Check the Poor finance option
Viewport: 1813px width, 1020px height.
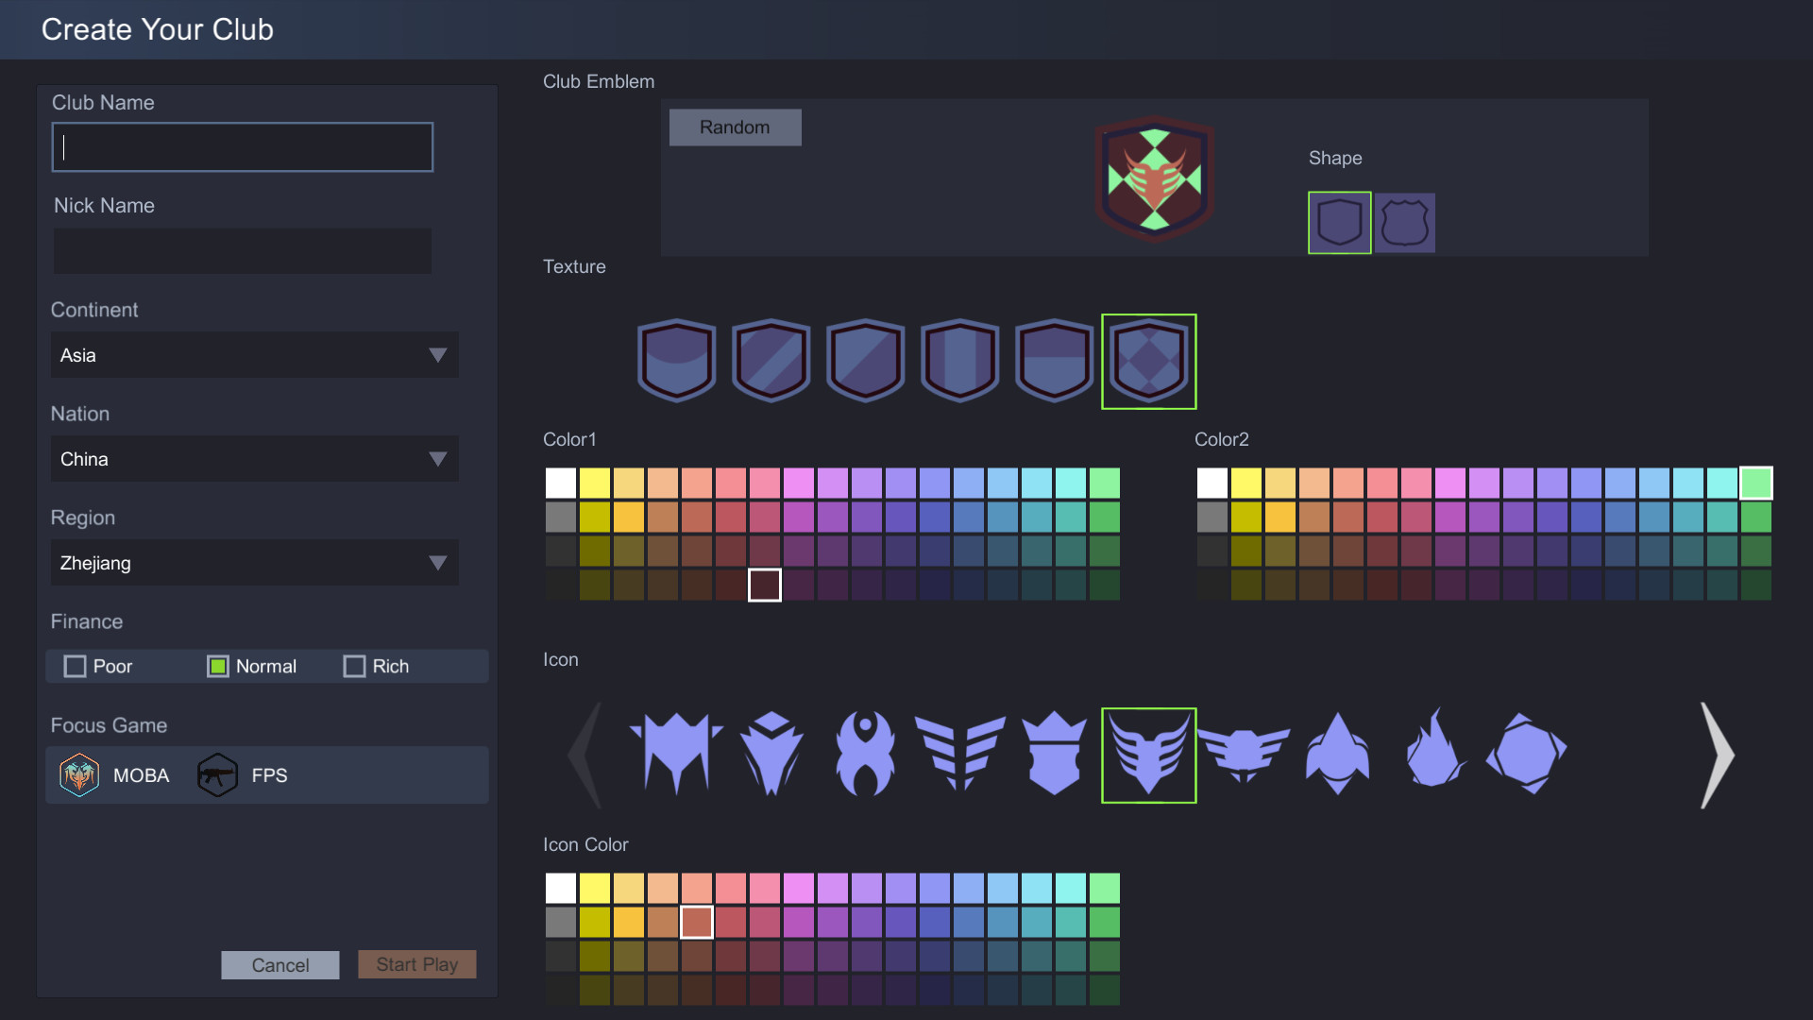click(75, 667)
